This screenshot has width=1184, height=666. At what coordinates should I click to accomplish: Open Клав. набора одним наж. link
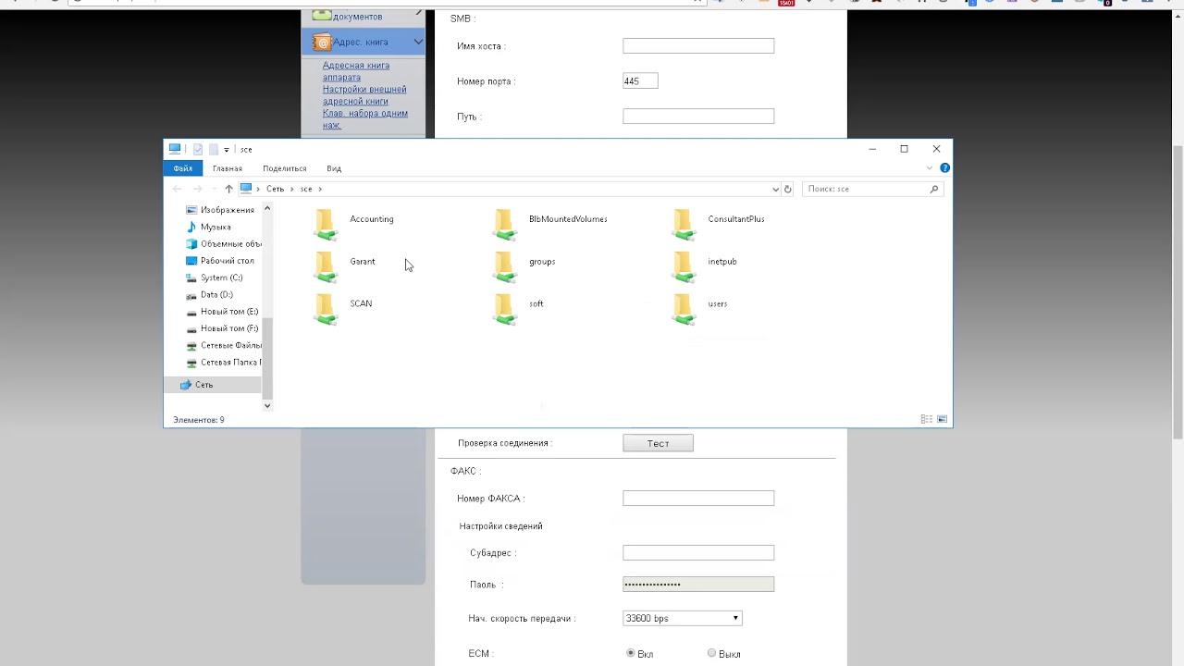pos(365,119)
